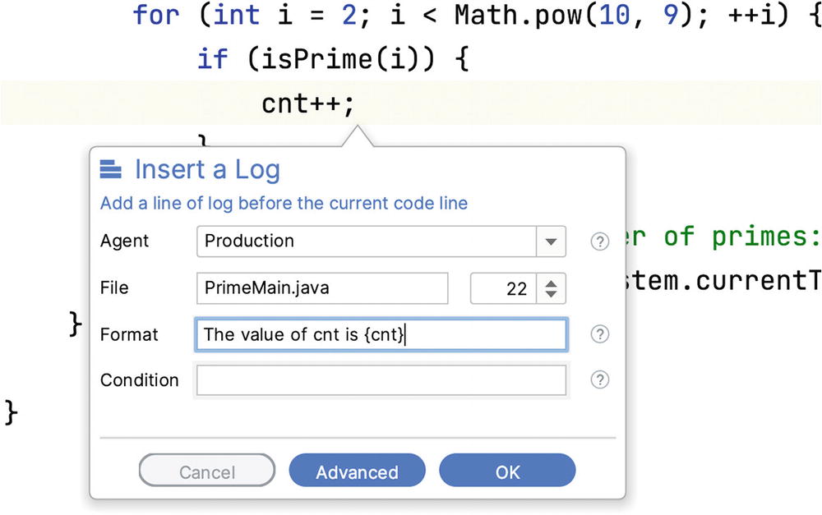Expand the Agent dropdown arrow
The image size is (822, 515).
coord(551,241)
